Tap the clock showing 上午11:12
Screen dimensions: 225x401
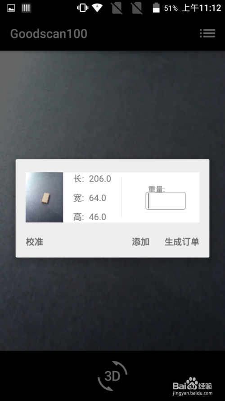pos(201,8)
